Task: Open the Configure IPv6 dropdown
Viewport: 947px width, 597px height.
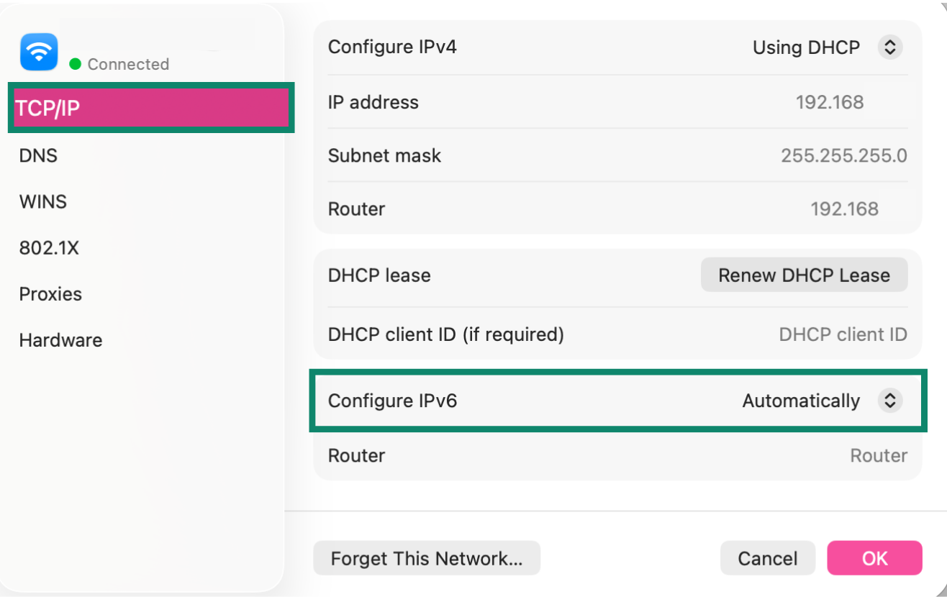Action: (890, 401)
